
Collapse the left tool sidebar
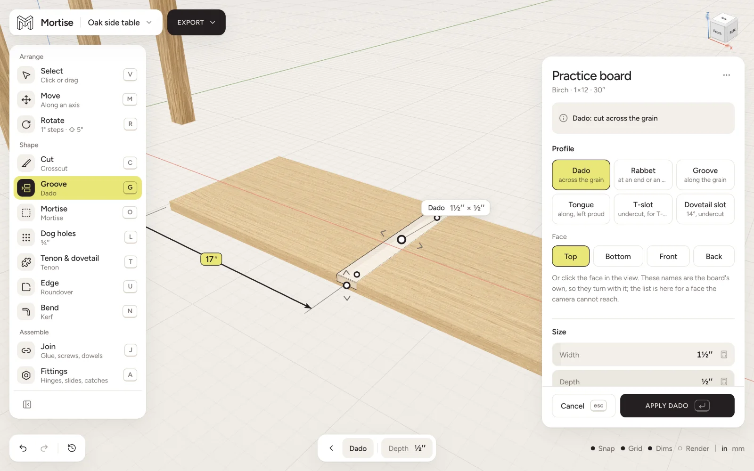coord(27,405)
